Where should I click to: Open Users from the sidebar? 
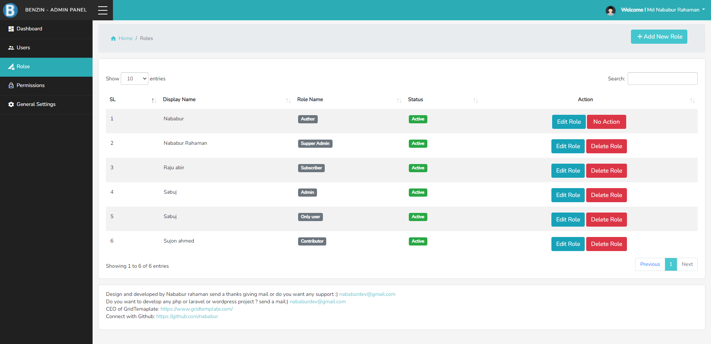click(x=46, y=48)
